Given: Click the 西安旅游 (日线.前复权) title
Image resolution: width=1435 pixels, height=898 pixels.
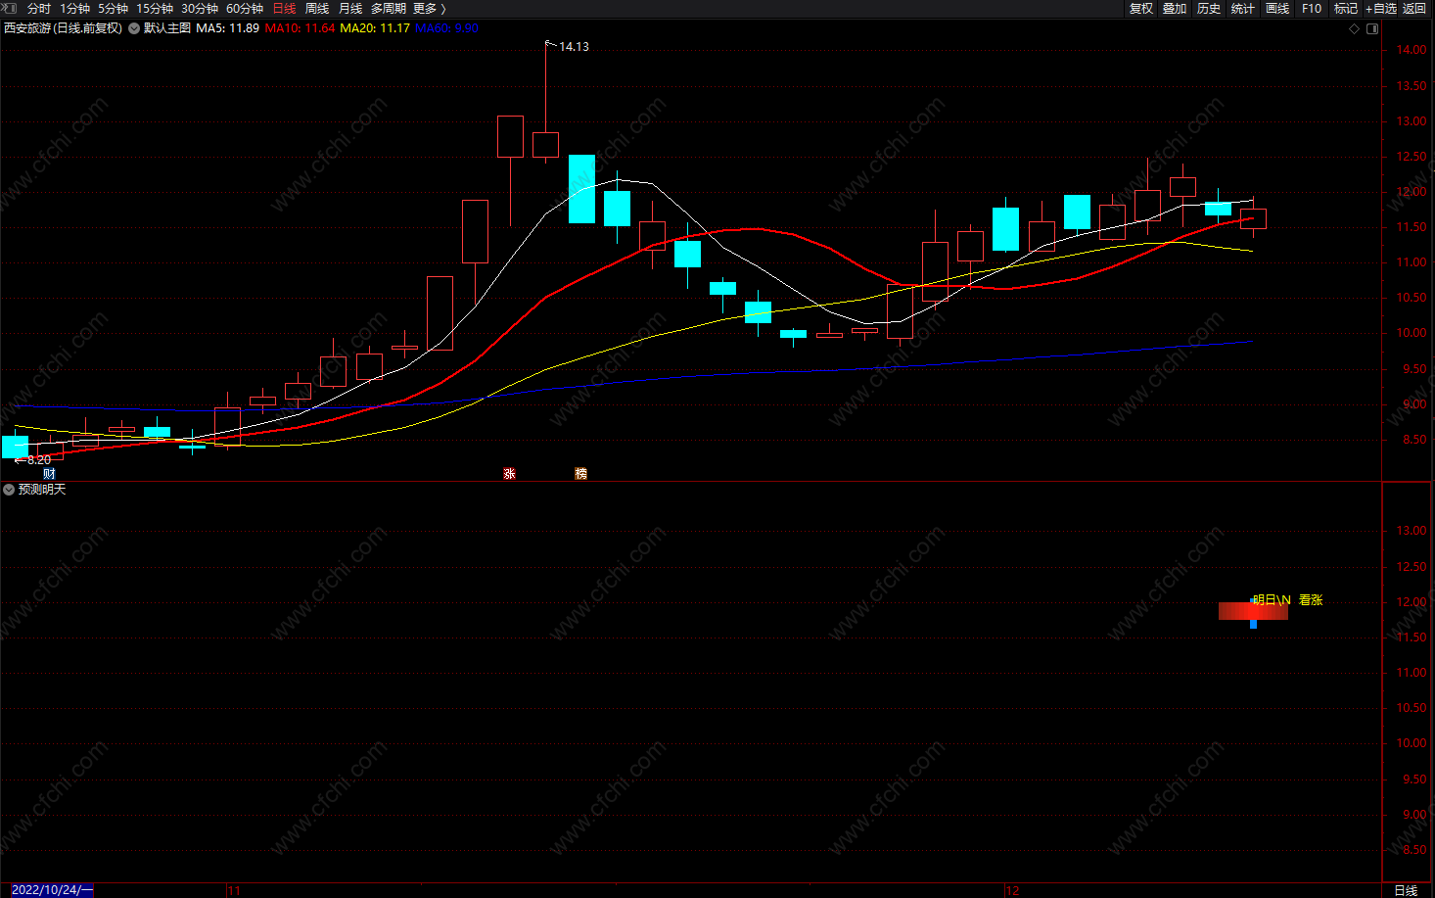Looking at the screenshot, I should tap(64, 28).
